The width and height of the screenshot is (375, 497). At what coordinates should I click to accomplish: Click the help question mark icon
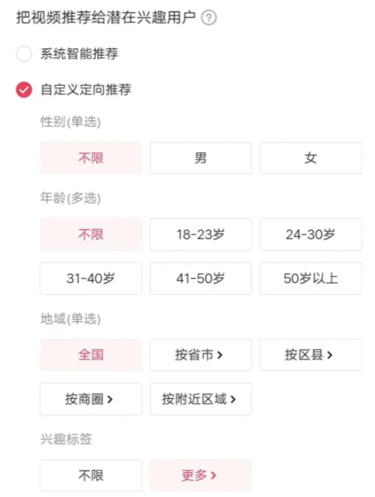pyautogui.click(x=209, y=18)
